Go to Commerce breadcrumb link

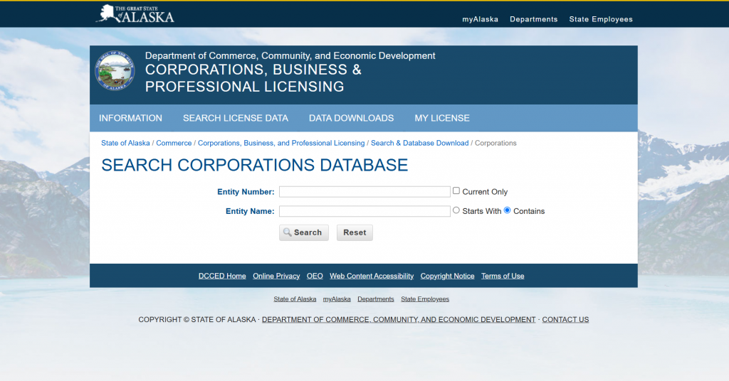point(174,143)
